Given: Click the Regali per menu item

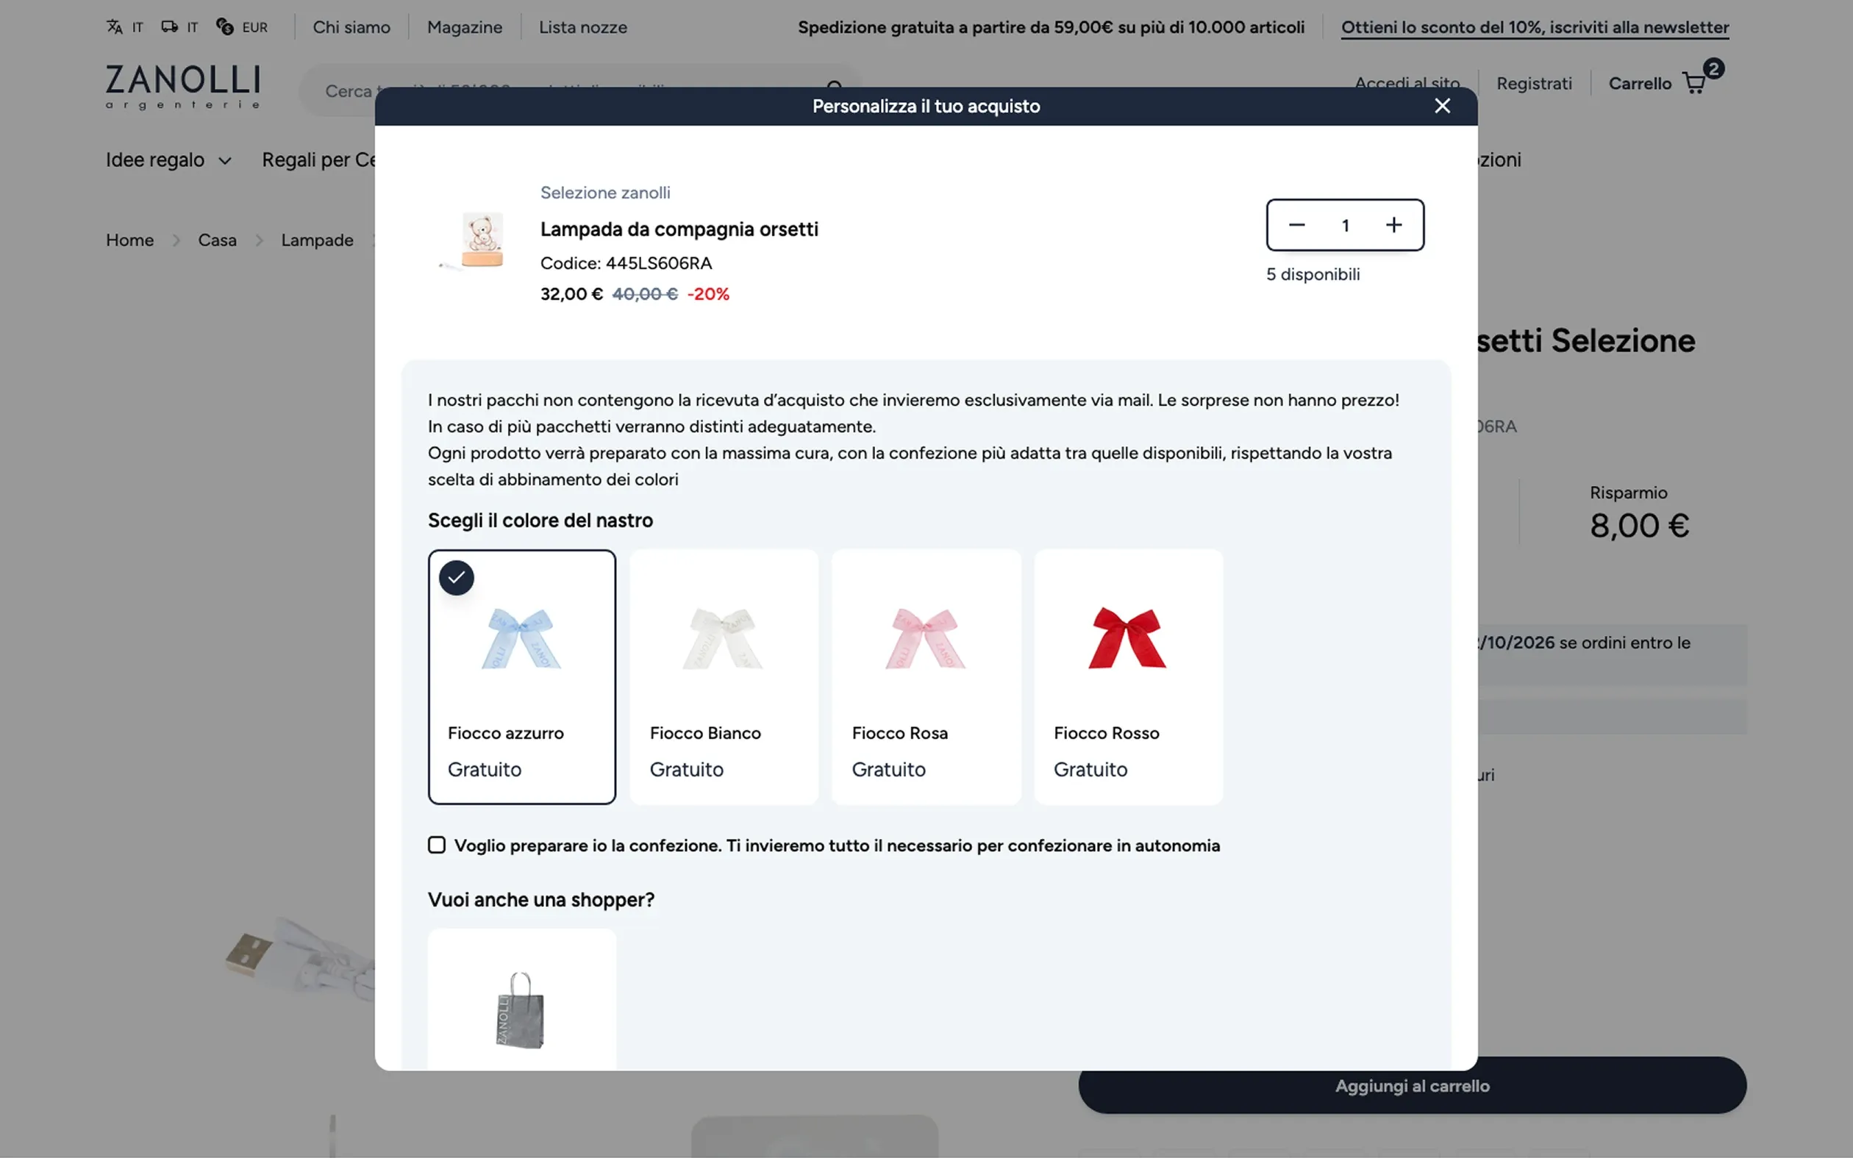Looking at the screenshot, I should pyautogui.click(x=318, y=160).
